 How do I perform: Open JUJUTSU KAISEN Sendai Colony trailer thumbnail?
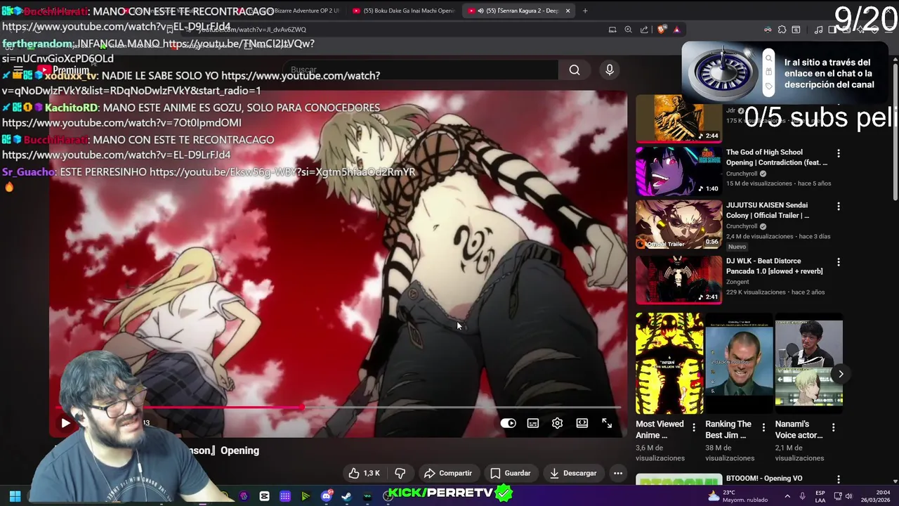pos(678,225)
